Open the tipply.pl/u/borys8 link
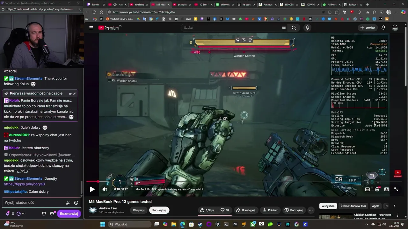This screenshot has height=229, width=408. click(x=24, y=184)
